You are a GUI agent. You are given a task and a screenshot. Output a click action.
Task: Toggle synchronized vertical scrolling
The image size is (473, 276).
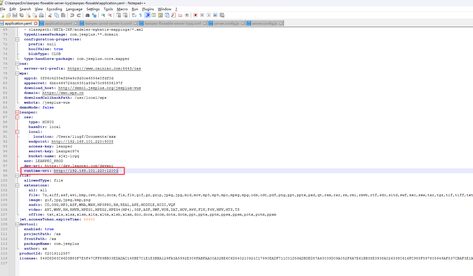118,15
